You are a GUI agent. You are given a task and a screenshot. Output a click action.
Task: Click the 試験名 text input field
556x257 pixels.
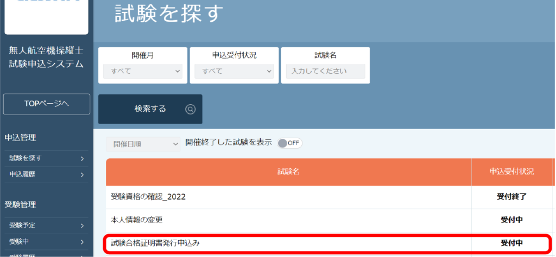[x=325, y=71]
